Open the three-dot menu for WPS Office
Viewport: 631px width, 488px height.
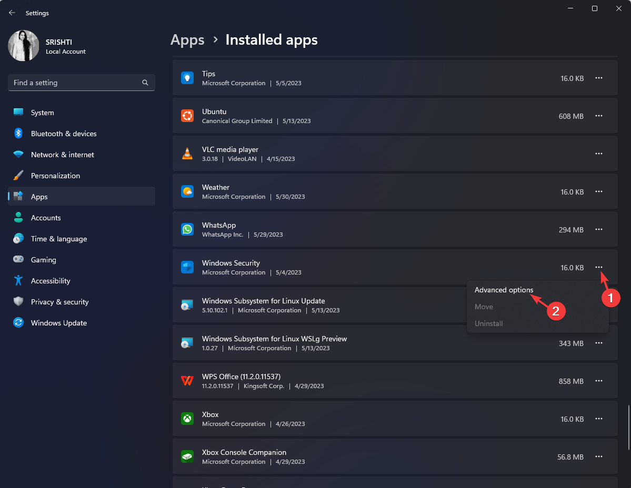(x=599, y=381)
